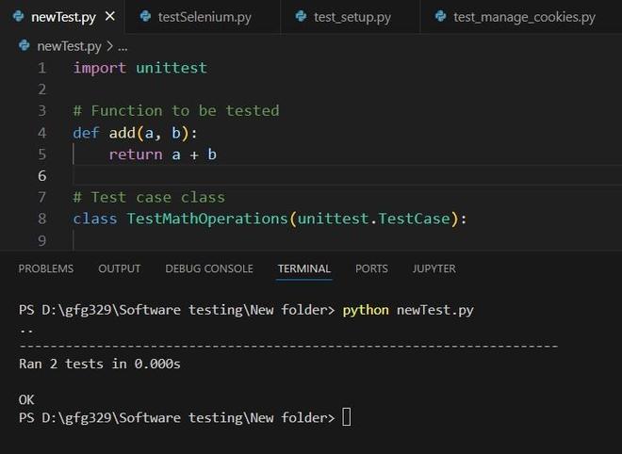Open the OUTPUT panel tab
The width and height of the screenshot is (622, 454).
(119, 268)
